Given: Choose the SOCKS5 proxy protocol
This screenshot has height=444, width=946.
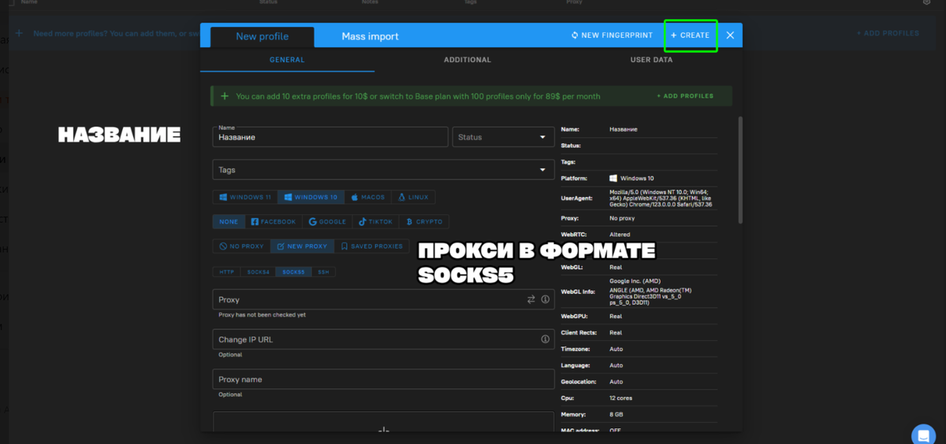Looking at the screenshot, I should point(293,272).
